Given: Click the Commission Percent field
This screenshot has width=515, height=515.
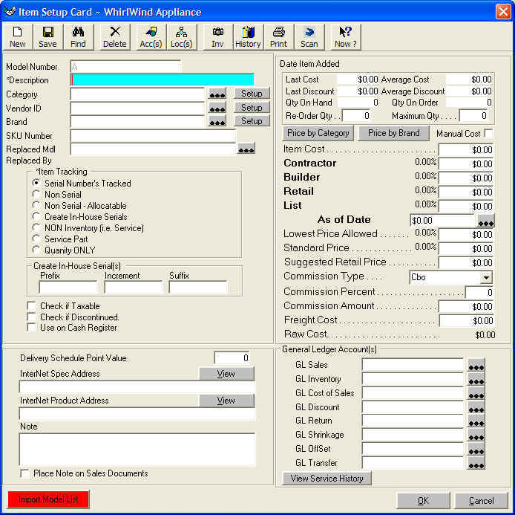Looking at the screenshot, I should tap(479, 292).
